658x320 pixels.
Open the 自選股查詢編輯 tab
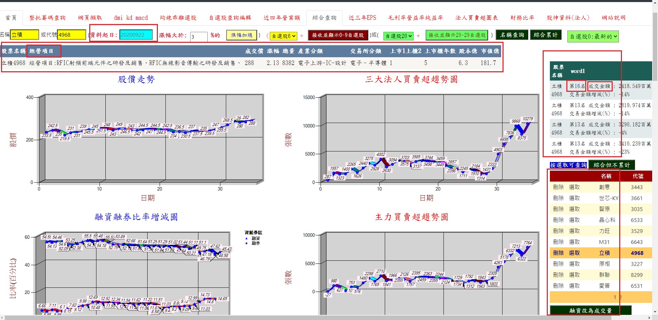[230, 18]
